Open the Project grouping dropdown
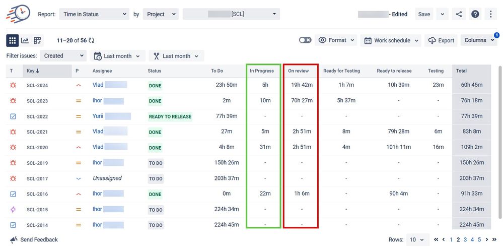 point(161,14)
